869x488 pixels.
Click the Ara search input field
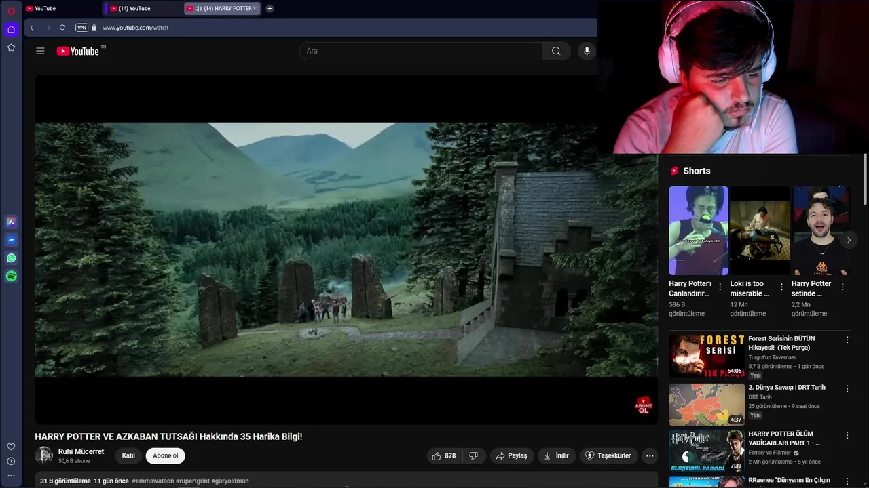point(421,51)
